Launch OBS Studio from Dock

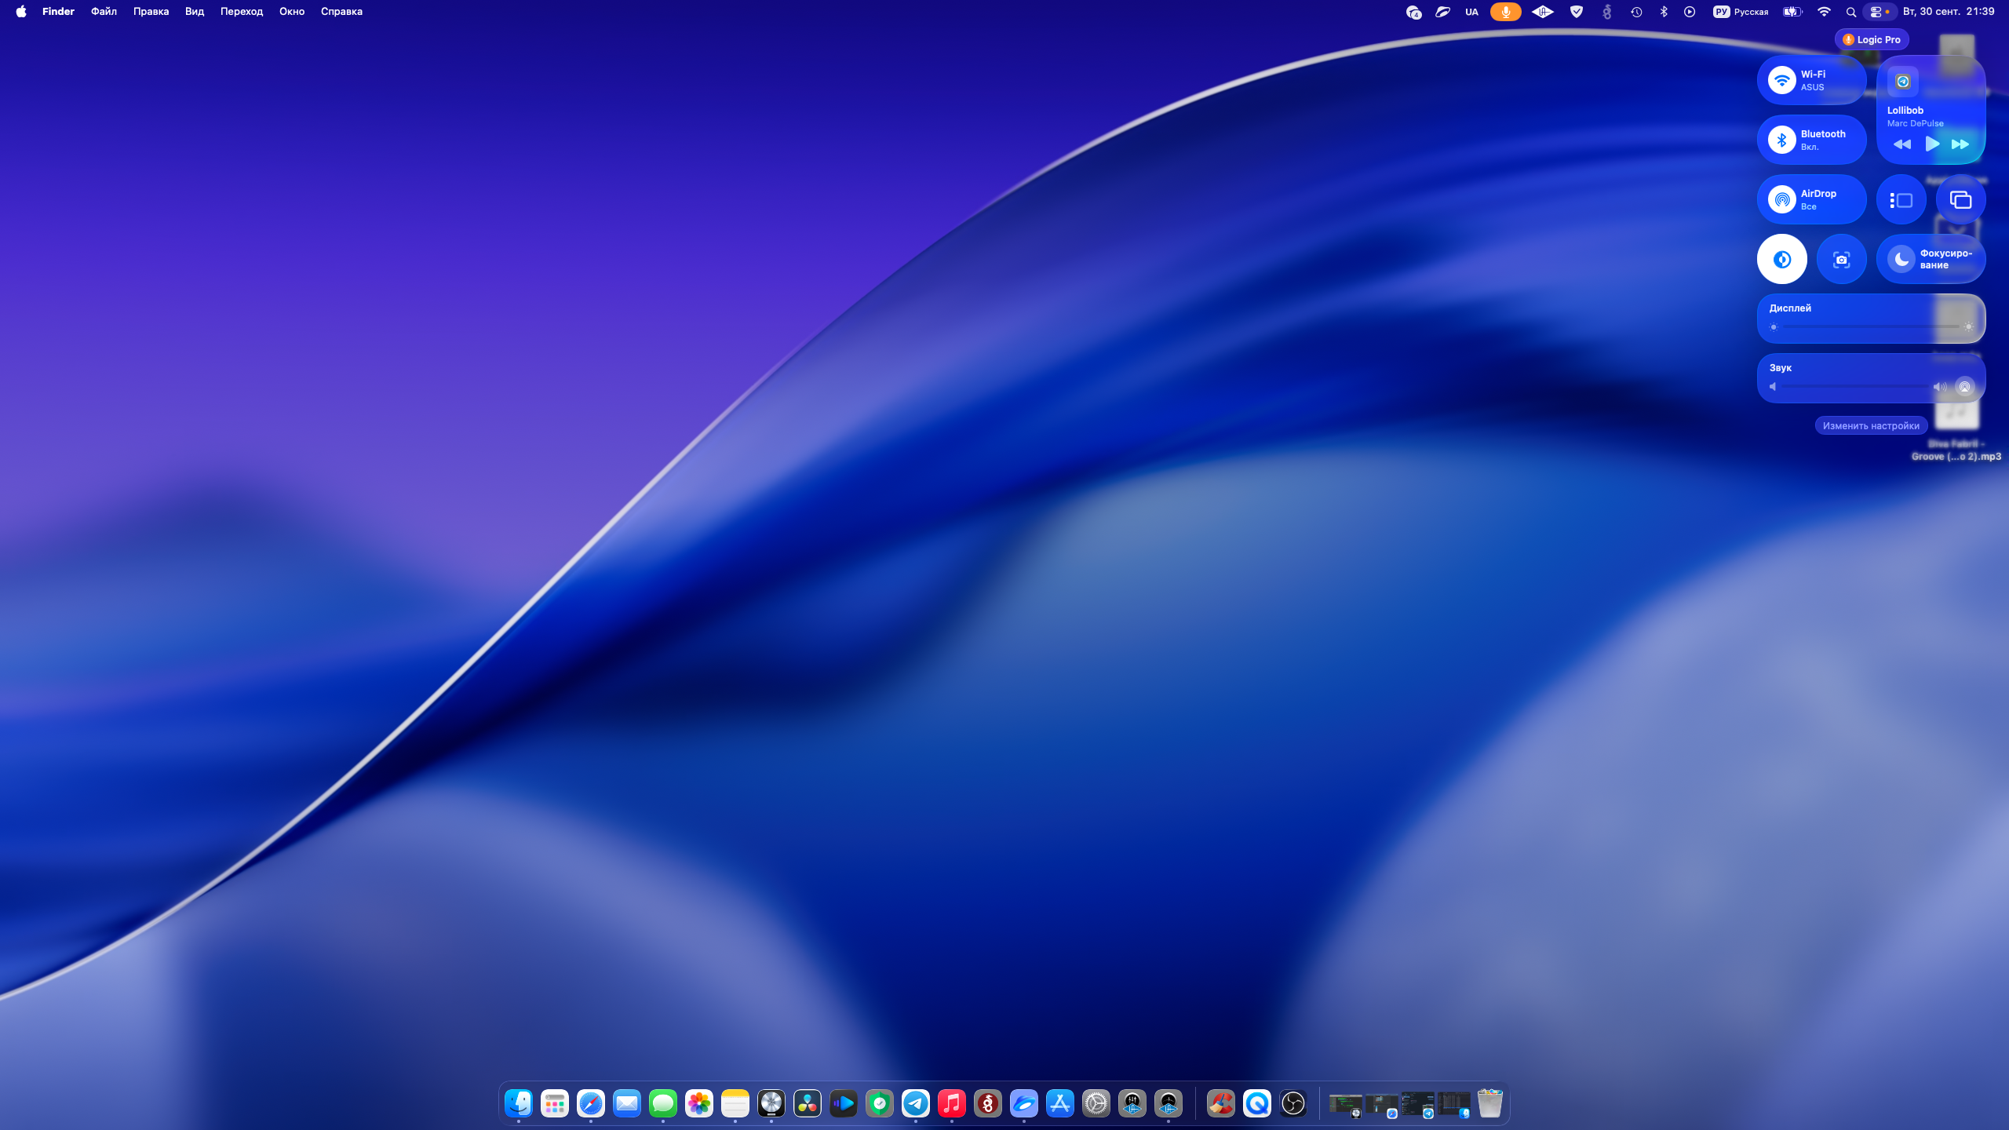[1293, 1103]
